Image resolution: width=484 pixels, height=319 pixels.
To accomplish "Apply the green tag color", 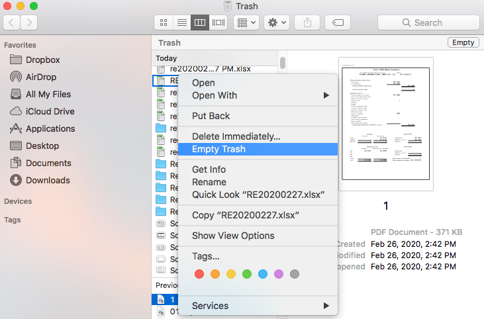I will tap(247, 274).
